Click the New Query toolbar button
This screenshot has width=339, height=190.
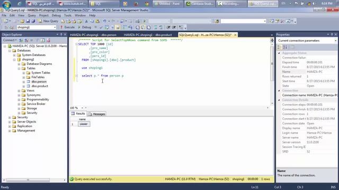click(x=48, y=21)
